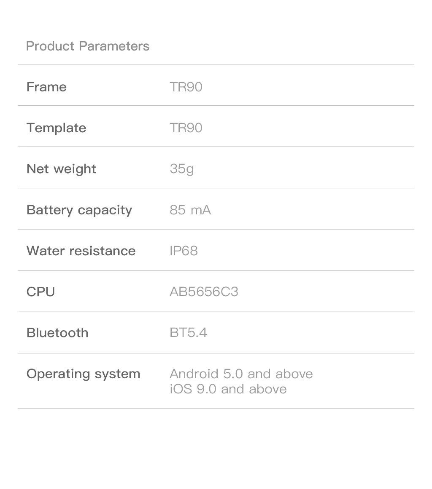Select the Frame label
The width and height of the screenshot is (432, 489).
[46, 87]
